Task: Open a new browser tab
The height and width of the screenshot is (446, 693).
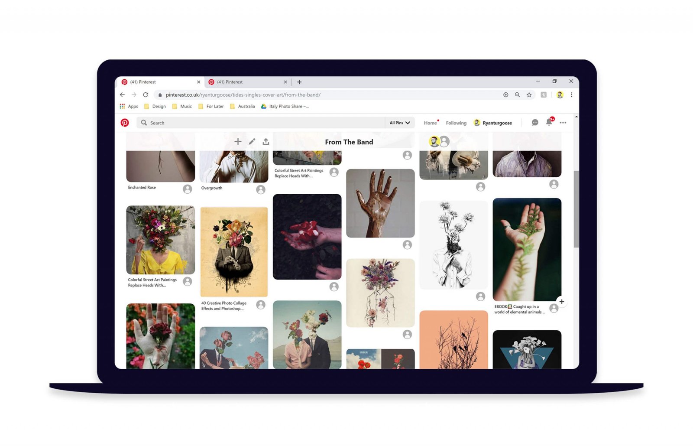Action: (299, 82)
